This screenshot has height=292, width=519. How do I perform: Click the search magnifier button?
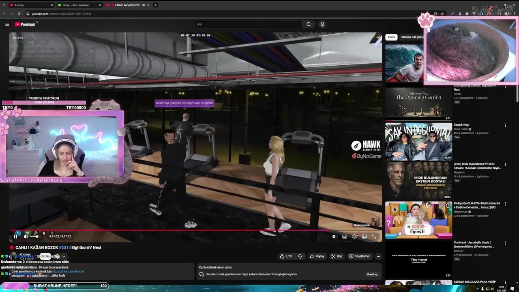309,24
